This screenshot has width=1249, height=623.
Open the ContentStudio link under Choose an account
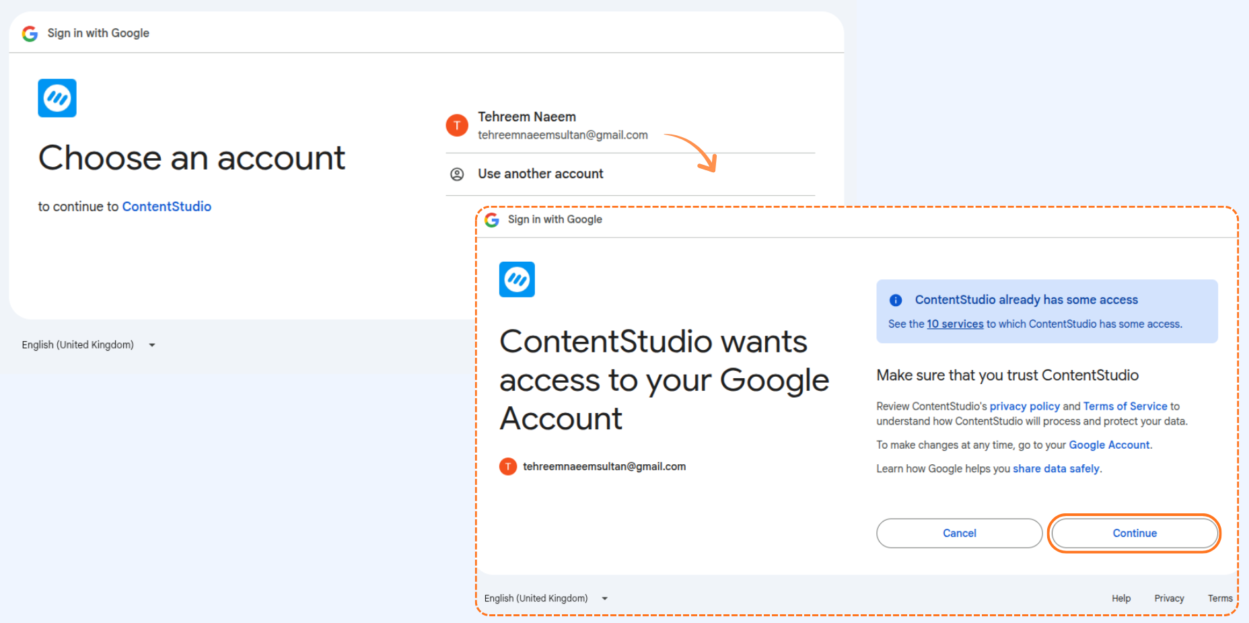pos(167,207)
